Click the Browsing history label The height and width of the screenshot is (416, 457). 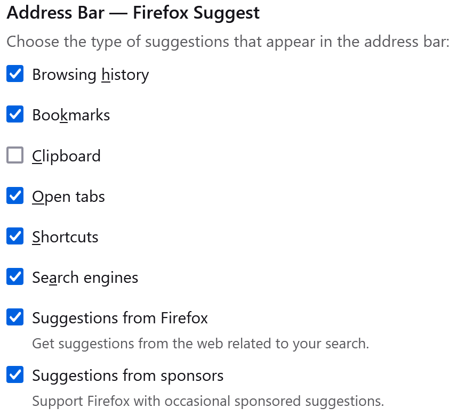pyautogui.click(x=90, y=75)
